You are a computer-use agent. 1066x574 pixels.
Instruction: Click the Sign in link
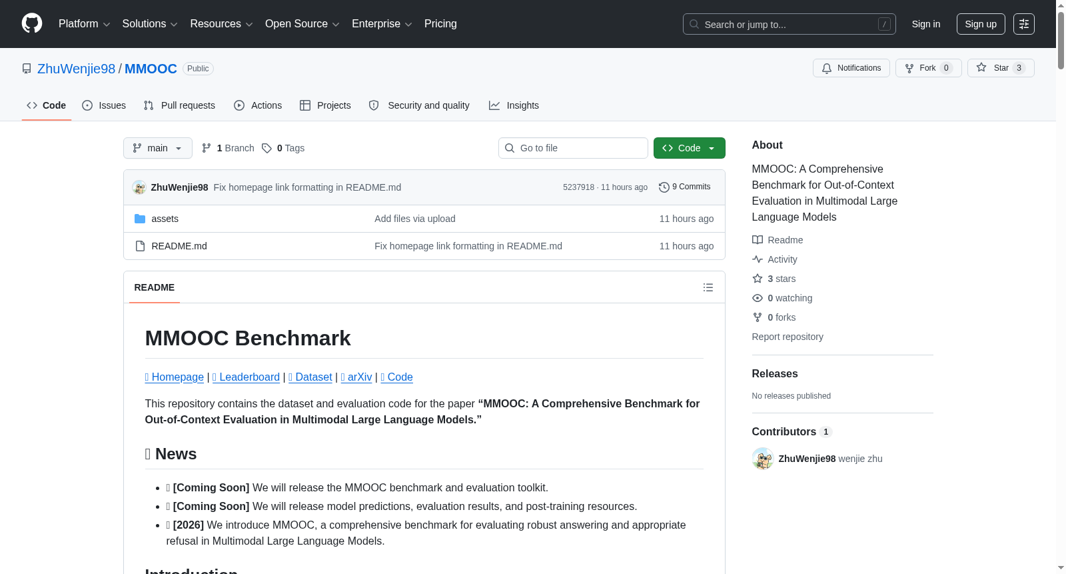(926, 24)
